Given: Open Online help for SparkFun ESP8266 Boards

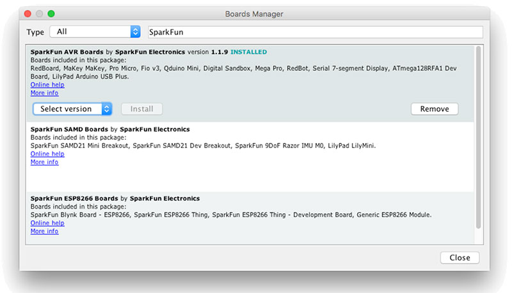Looking at the screenshot, I should tap(47, 223).
